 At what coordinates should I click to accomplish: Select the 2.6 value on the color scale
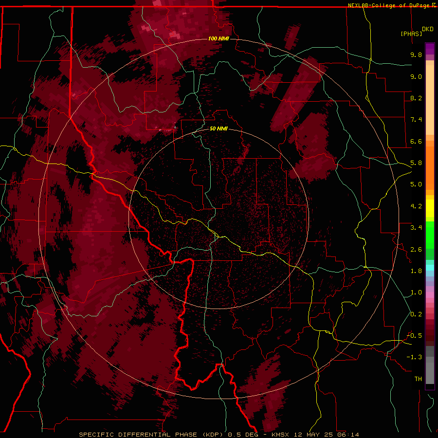[x=416, y=250]
